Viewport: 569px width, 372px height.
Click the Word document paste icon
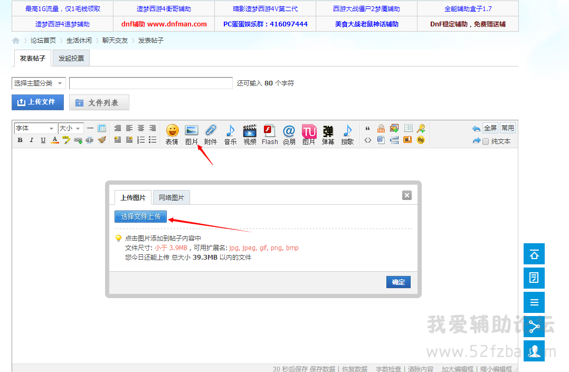point(381,140)
